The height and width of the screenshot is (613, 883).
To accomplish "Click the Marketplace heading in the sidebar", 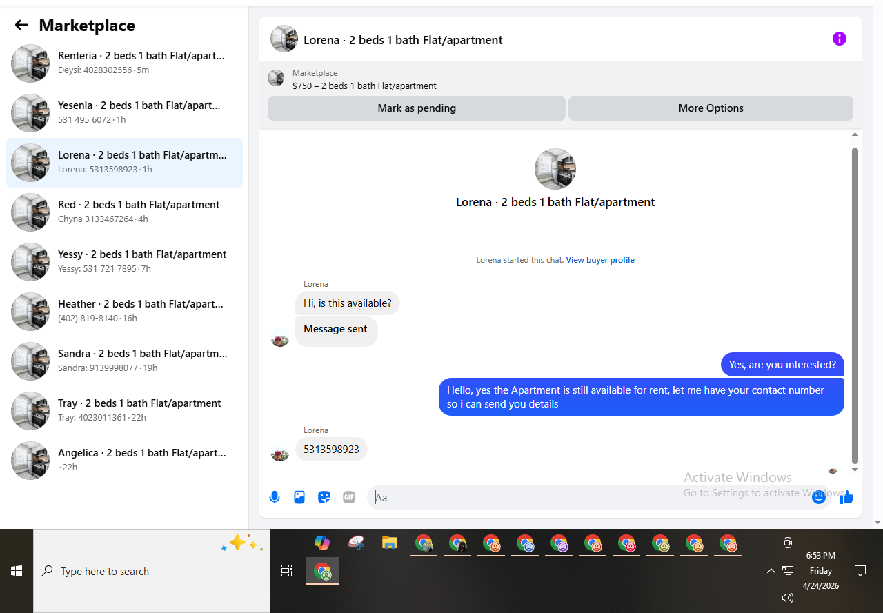I will click(x=87, y=26).
